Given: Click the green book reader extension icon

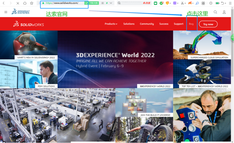Looking at the screenshot, I should tap(155, 3).
